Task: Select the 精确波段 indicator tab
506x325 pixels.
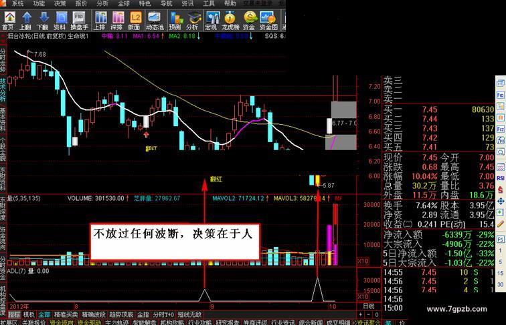Action: pyautogui.click(x=94, y=314)
